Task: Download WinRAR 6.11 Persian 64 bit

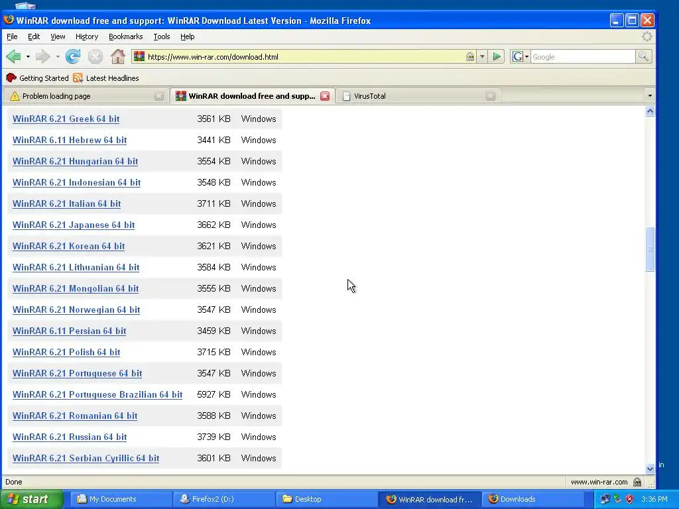Action: (69, 331)
